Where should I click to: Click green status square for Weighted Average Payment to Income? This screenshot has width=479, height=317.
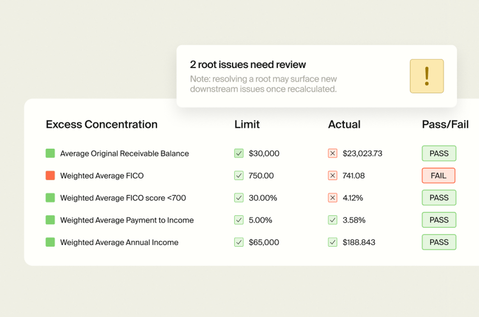[x=50, y=220]
